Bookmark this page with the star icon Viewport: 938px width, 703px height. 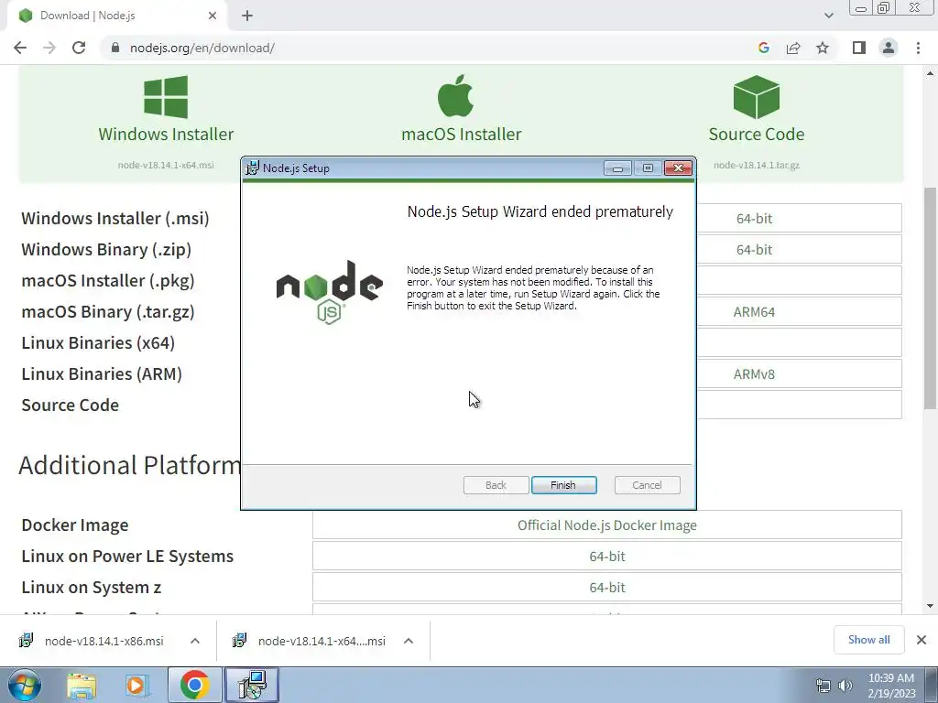pyautogui.click(x=823, y=48)
